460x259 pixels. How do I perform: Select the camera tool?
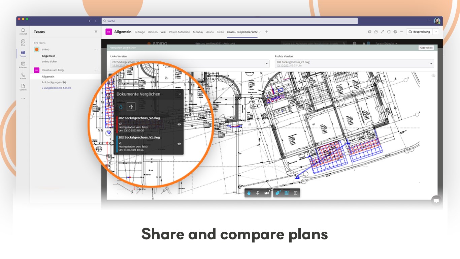pyautogui.click(x=267, y=193)
